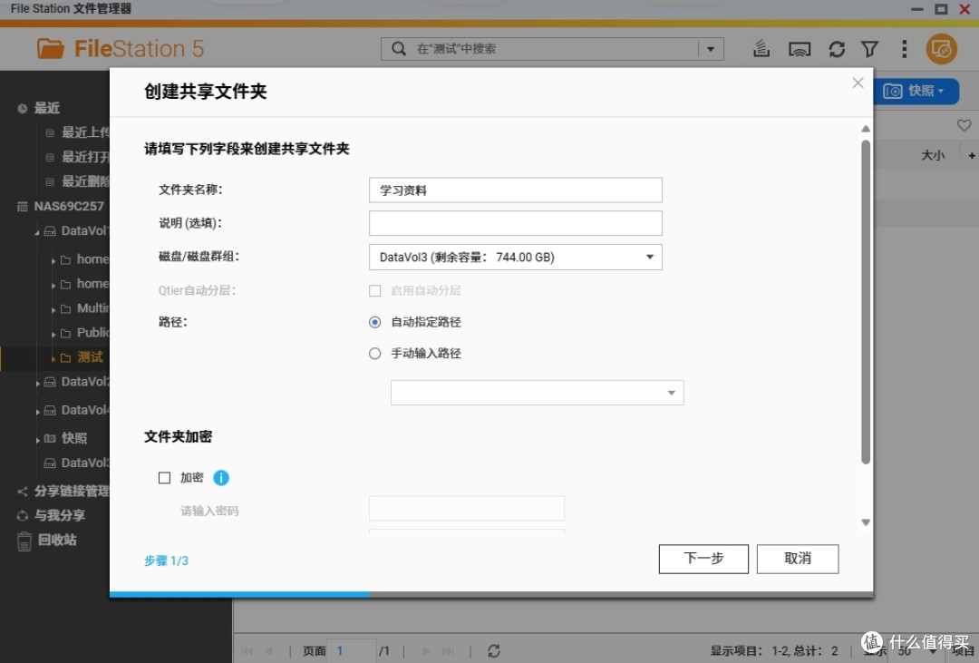
Task: Click the network media streaming icon
Action: click(800, 49)
